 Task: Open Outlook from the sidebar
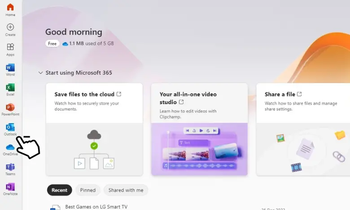point(10,129)
